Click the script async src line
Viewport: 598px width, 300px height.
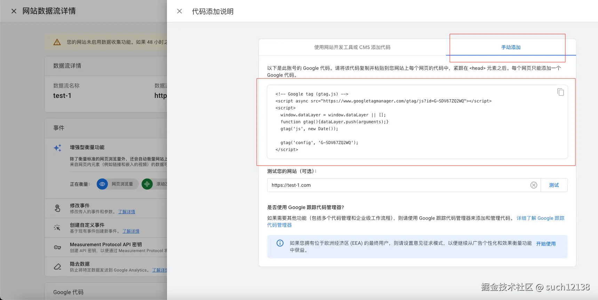[383, 101]
